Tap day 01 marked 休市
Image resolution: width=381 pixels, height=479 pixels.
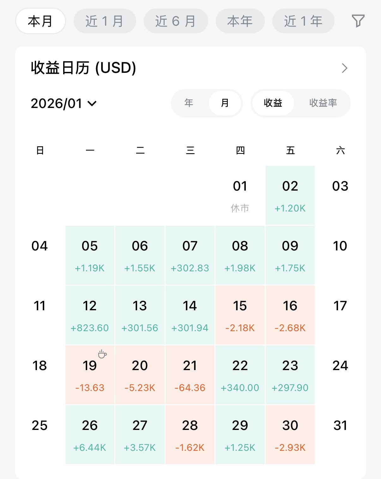[240, 195]
